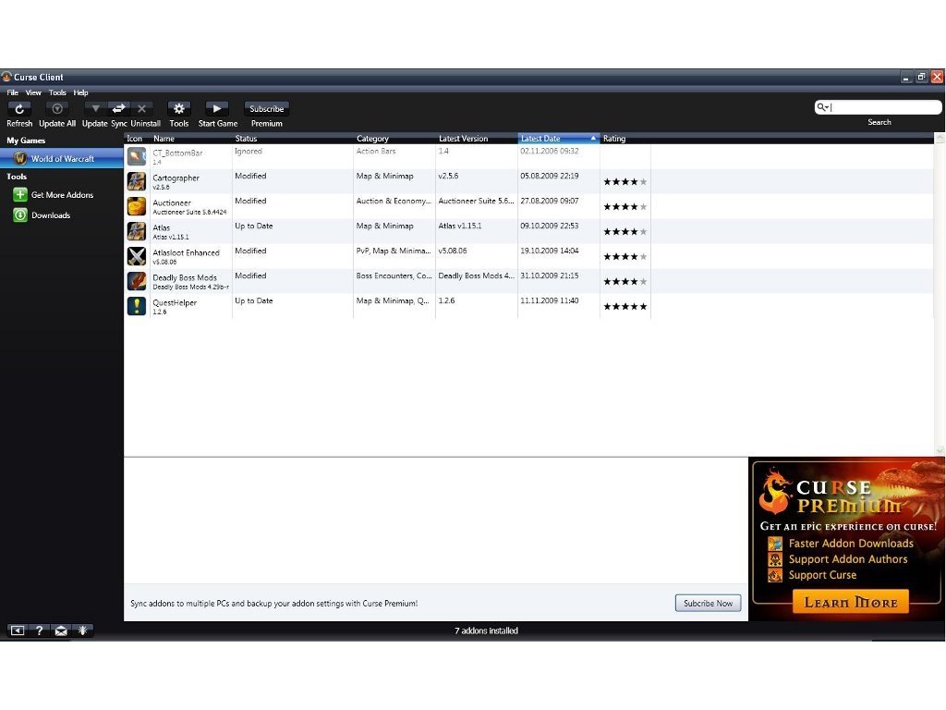Viewport: 946px width, 710px height.
Task: Click the 7 addons installed status text
Action: pos(486,630)
